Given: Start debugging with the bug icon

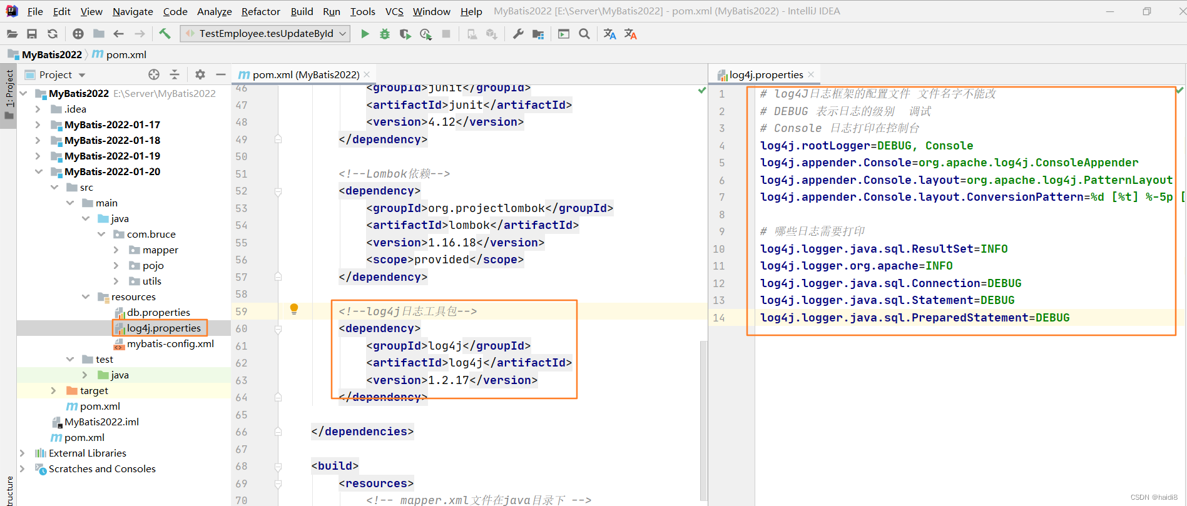Looking at the screenshot, I should click(x=385, y=34).
